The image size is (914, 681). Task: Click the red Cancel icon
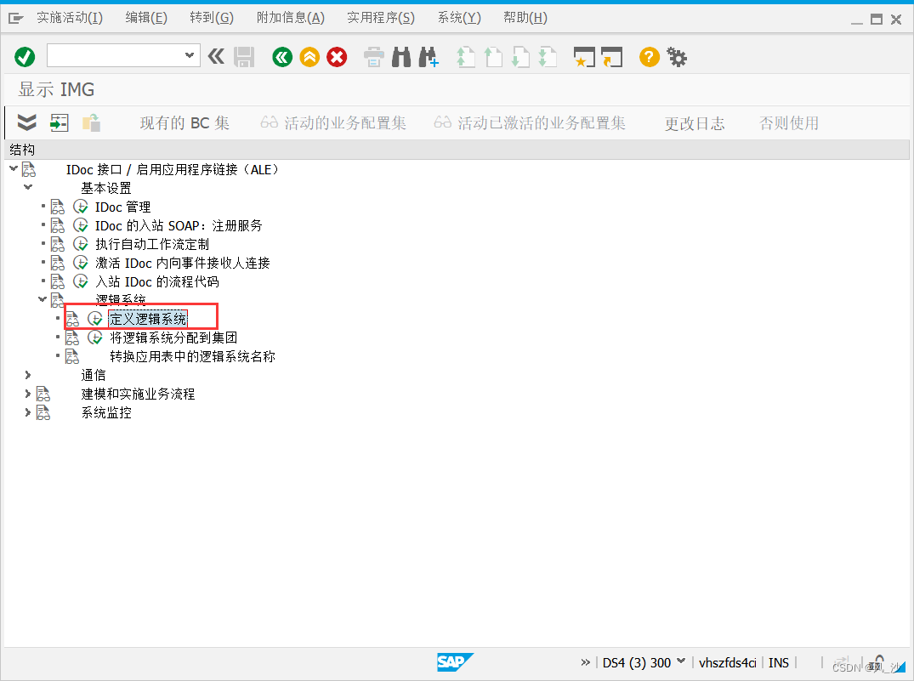[337, 57]
